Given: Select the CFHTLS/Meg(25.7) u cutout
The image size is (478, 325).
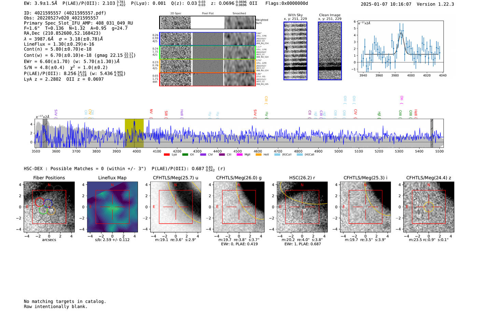Looking at the screenshot, I should coord(175,207).
